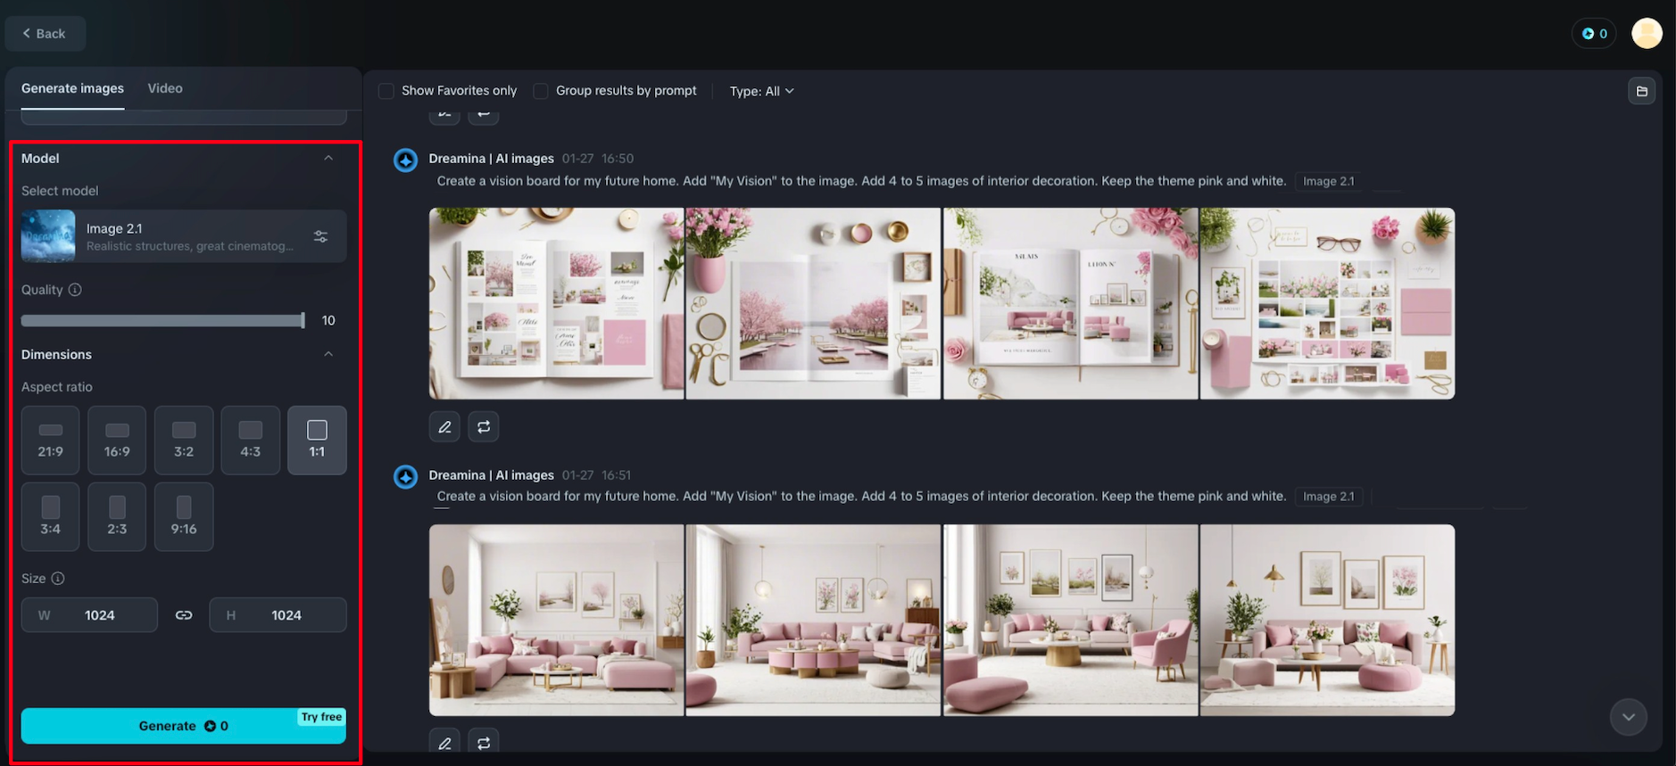The width and height of the screenshot is (1676, 766).
Task: Open the first pink living room thumbnail
Action: point(557,621)
